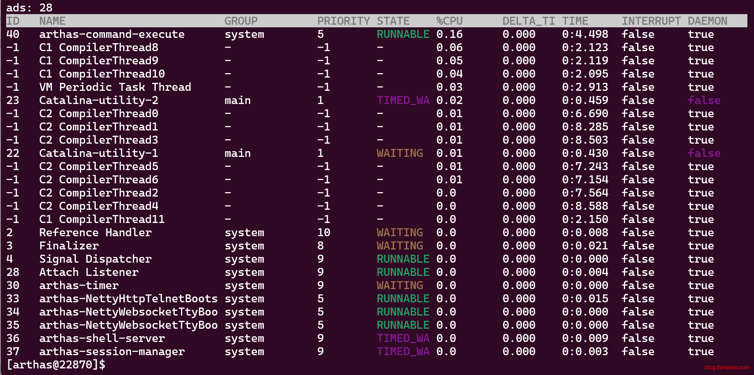Click the Finalizer thread name

point(69,246)
